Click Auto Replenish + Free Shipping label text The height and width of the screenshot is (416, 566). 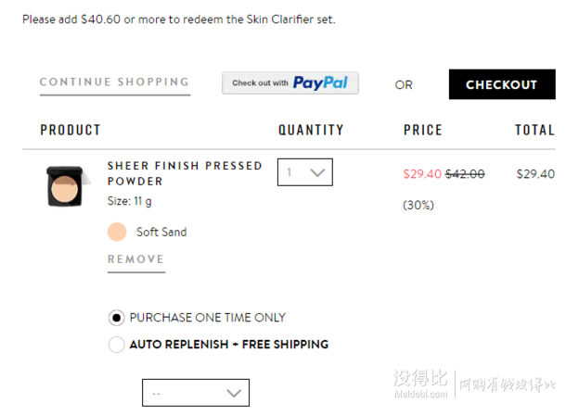(x=229, y=345)
